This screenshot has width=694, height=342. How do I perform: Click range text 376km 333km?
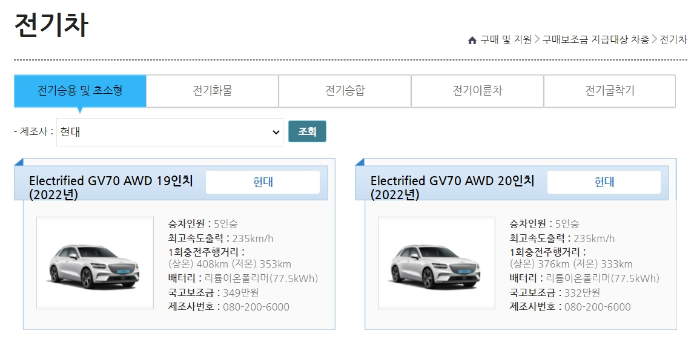pyautogui.click(x=571, y=264)
